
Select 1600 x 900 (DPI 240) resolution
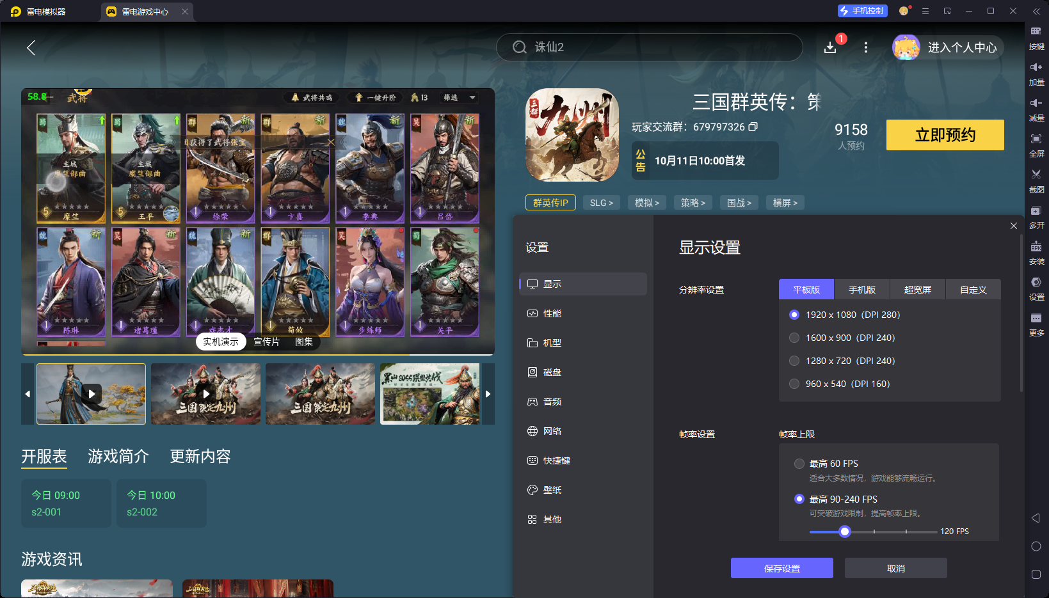tap(794, 338)
